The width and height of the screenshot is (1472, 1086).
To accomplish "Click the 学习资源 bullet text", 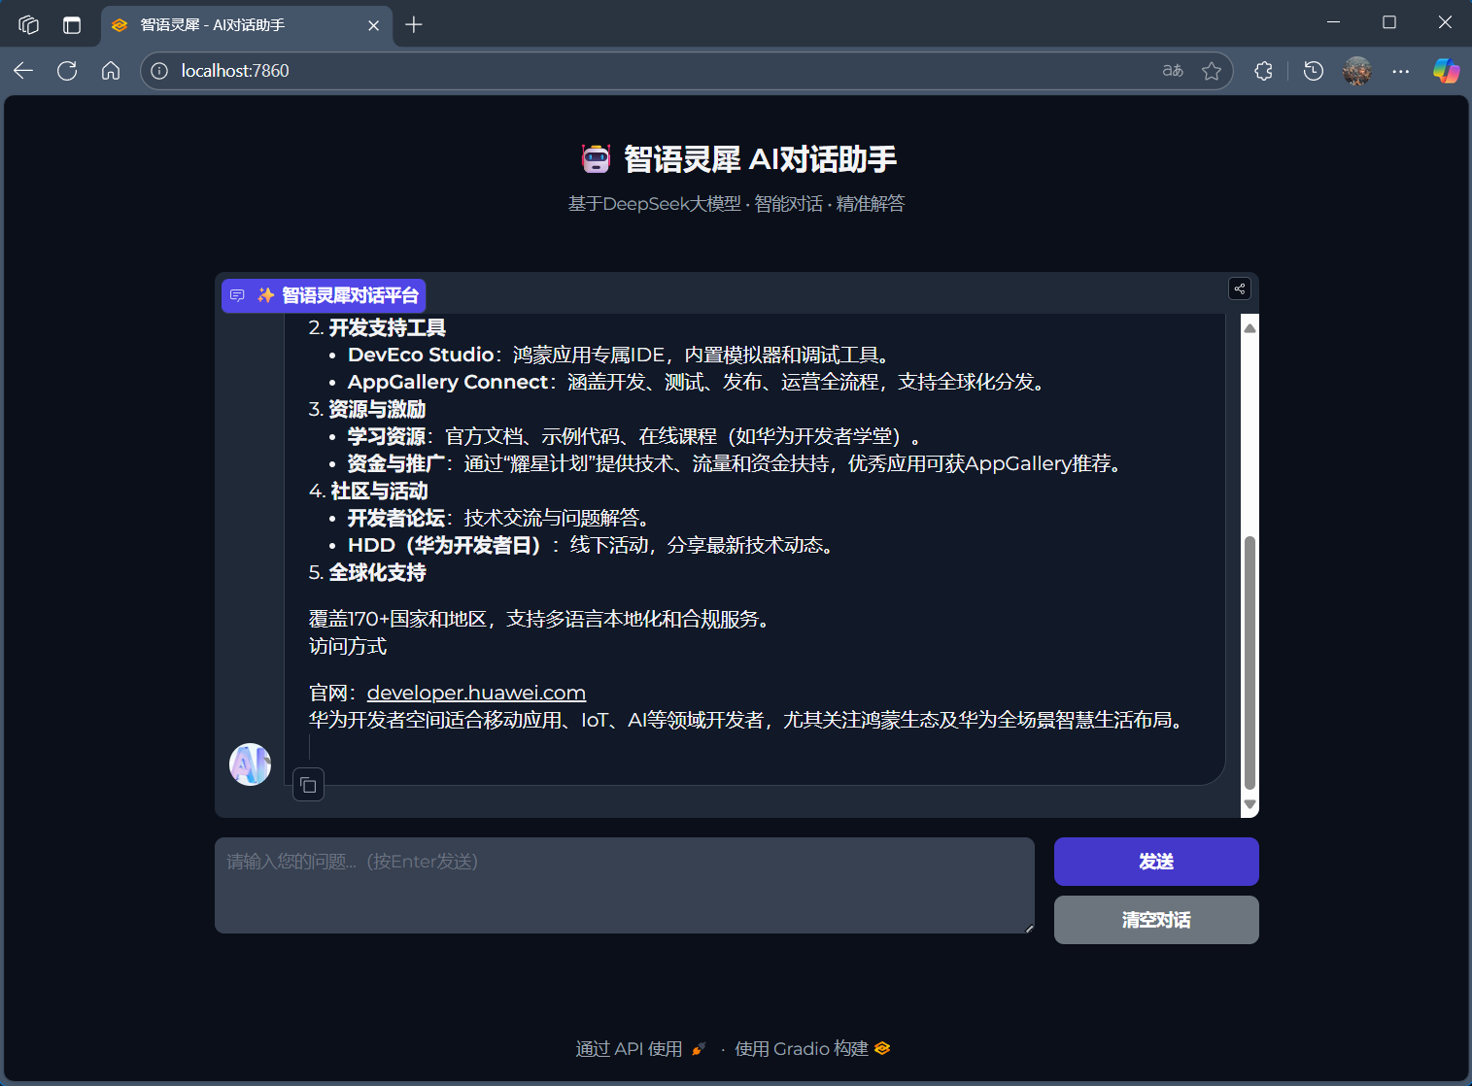I will tap(636, 437).
